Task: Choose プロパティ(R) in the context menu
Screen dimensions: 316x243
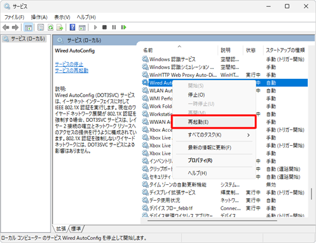Action: pyautogui.click(x=214, y=160)
